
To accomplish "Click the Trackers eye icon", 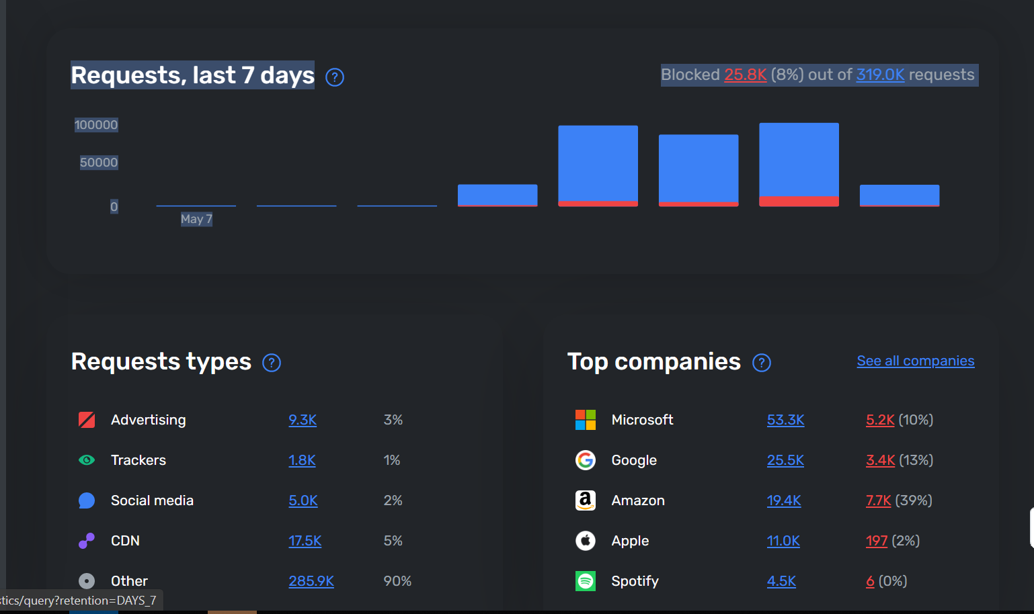I will coord(87,460).
